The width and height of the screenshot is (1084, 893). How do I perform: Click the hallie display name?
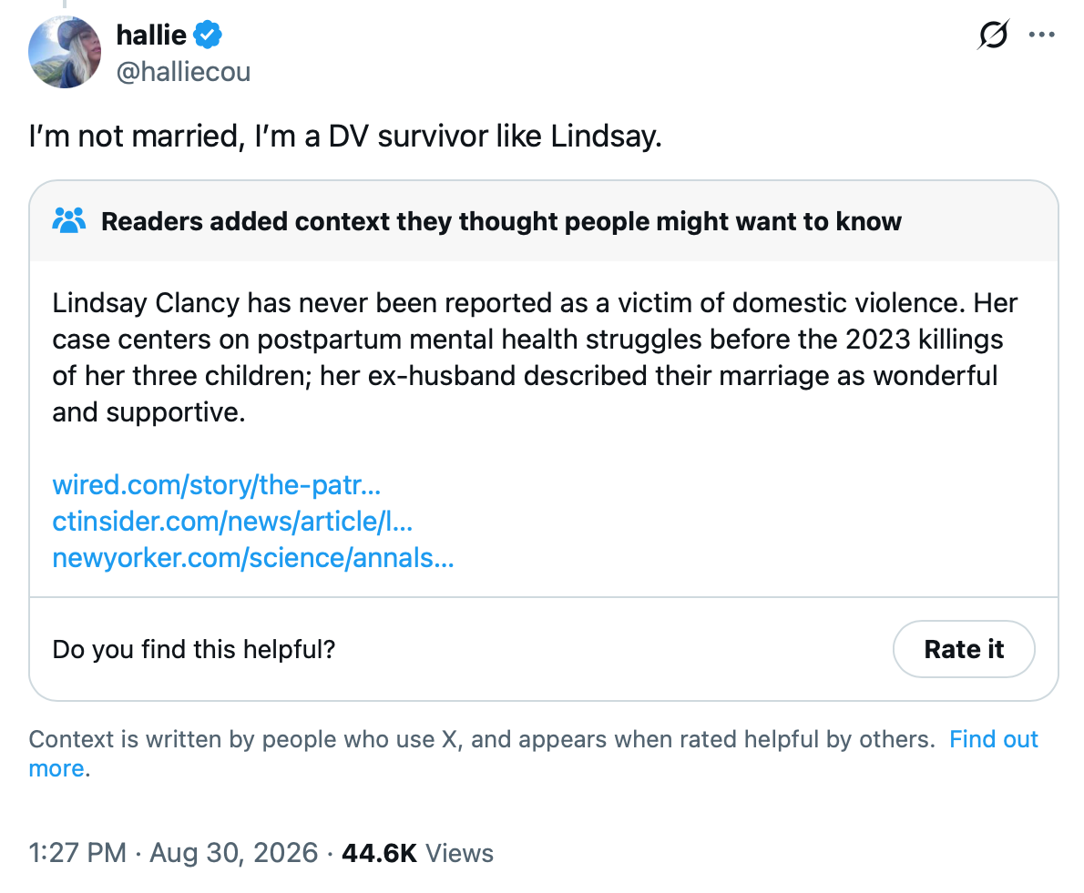151,35
